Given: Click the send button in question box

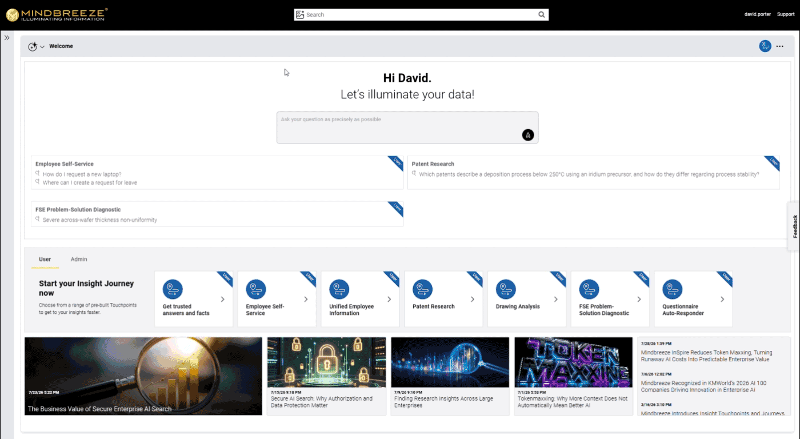Looking at the screenshot, I should pyautogui.click(x=528, y=135).
